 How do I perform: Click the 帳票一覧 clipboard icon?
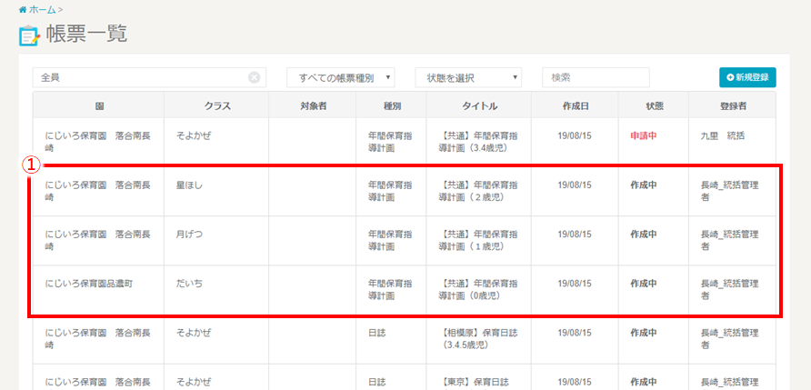[x=30, y=36]
